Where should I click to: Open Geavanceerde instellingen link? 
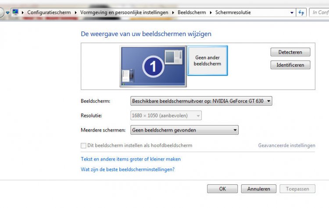pyautogui.click(x=286, y=145)
